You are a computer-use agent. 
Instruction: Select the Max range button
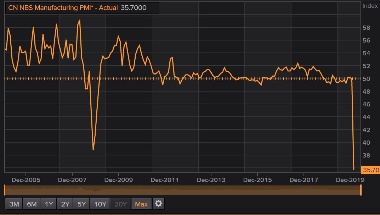141,204
